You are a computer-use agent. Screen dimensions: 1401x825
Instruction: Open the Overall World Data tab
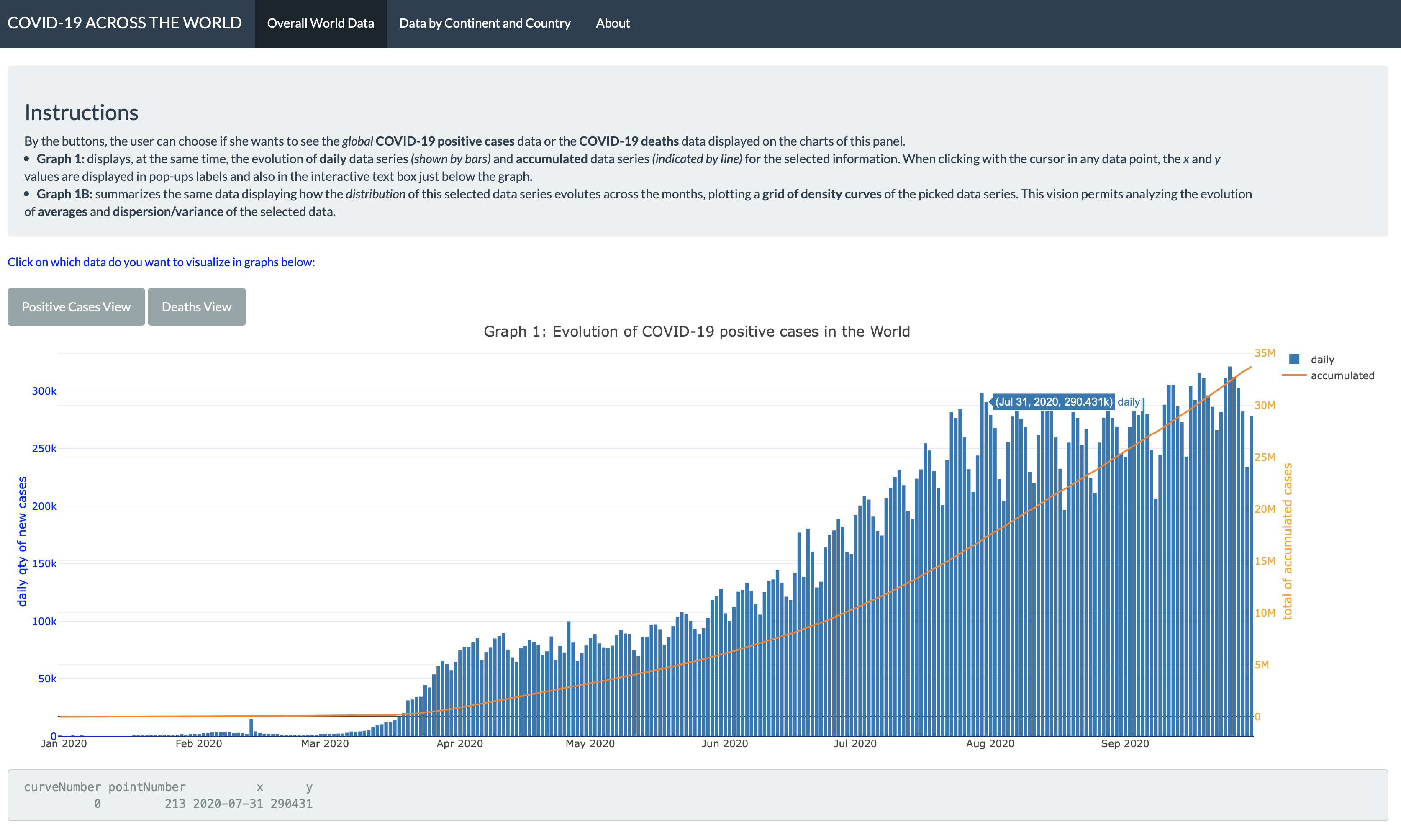point(320,23)
